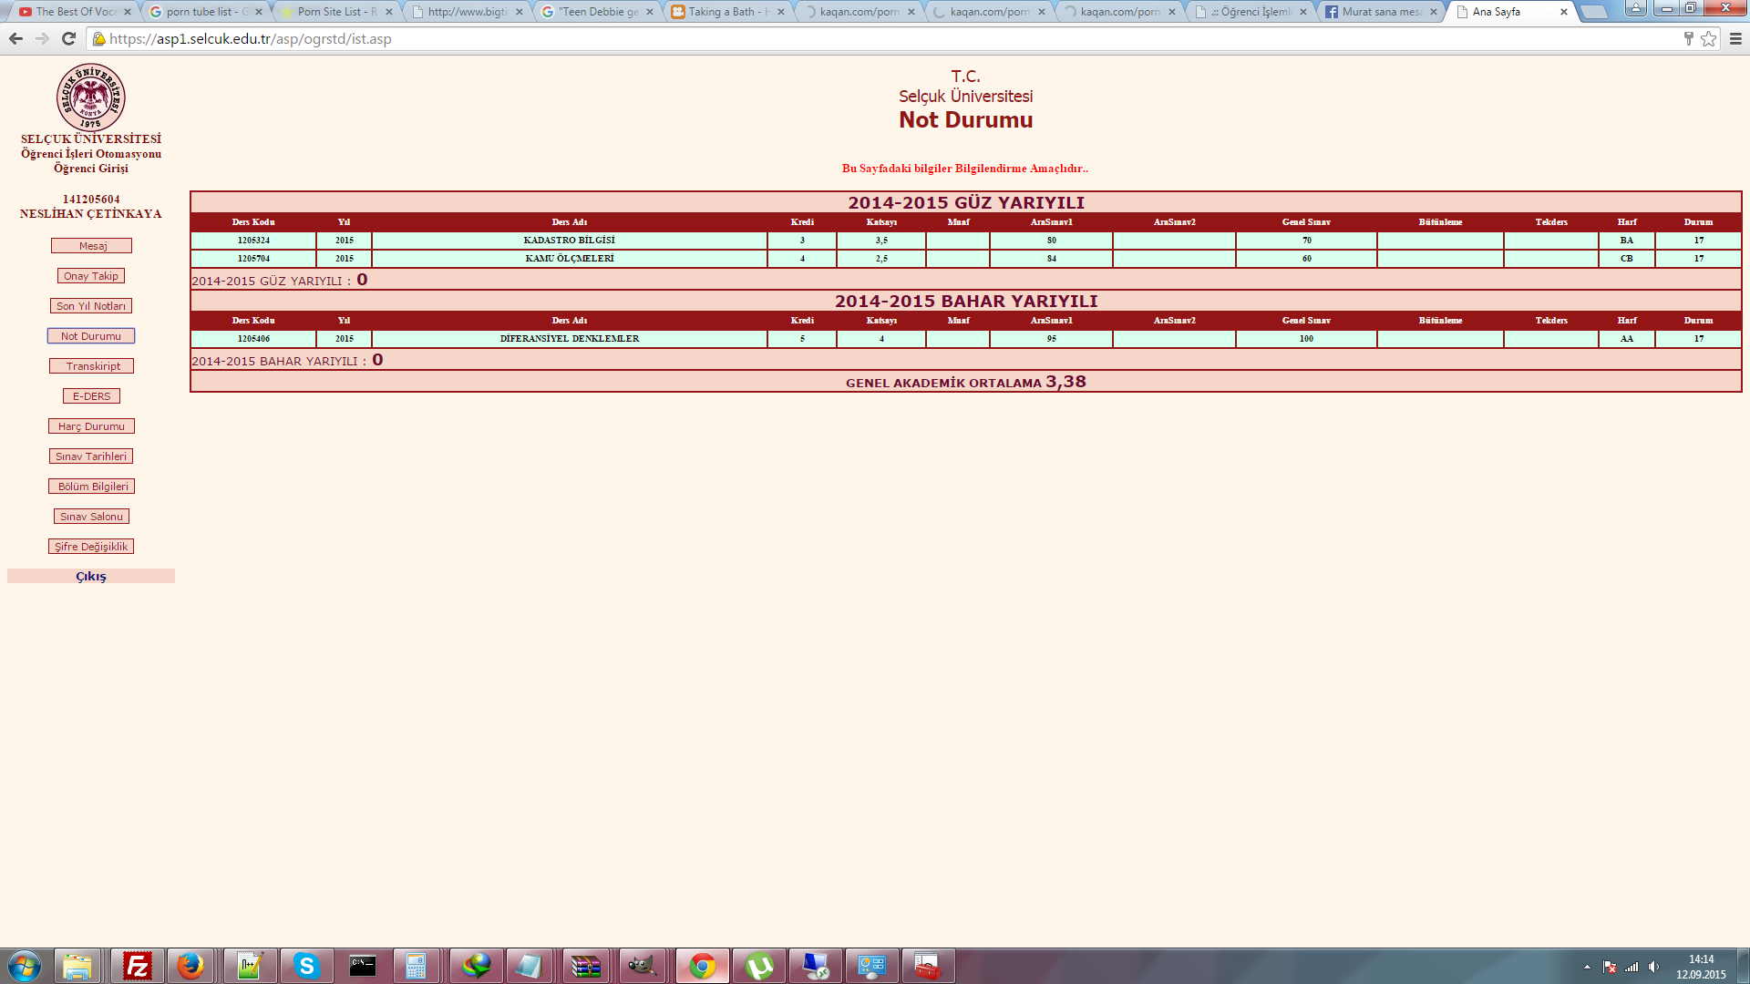Click the volume speaker tray icon

pyautogui.click(x=1653, y=967)
